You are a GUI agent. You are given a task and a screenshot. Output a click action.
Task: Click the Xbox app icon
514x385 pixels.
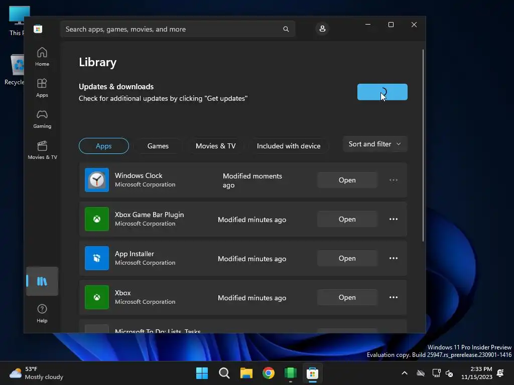(x=97, y=297)
